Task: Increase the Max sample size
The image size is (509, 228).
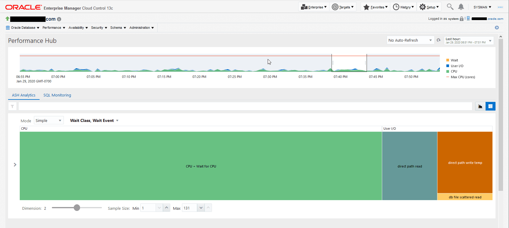Action: click(208, 208)
